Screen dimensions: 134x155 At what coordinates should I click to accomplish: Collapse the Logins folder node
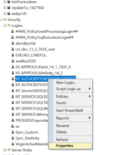[x=5, y=25]
